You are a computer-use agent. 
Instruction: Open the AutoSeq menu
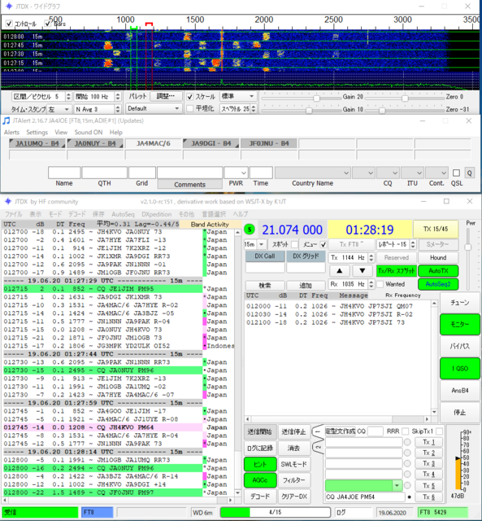(123, 214)
